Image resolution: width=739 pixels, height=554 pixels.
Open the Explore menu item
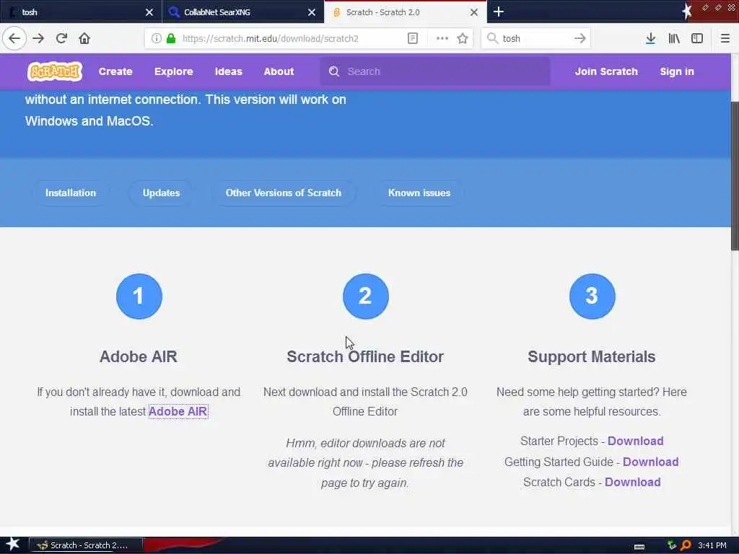[x=173, y=71]
